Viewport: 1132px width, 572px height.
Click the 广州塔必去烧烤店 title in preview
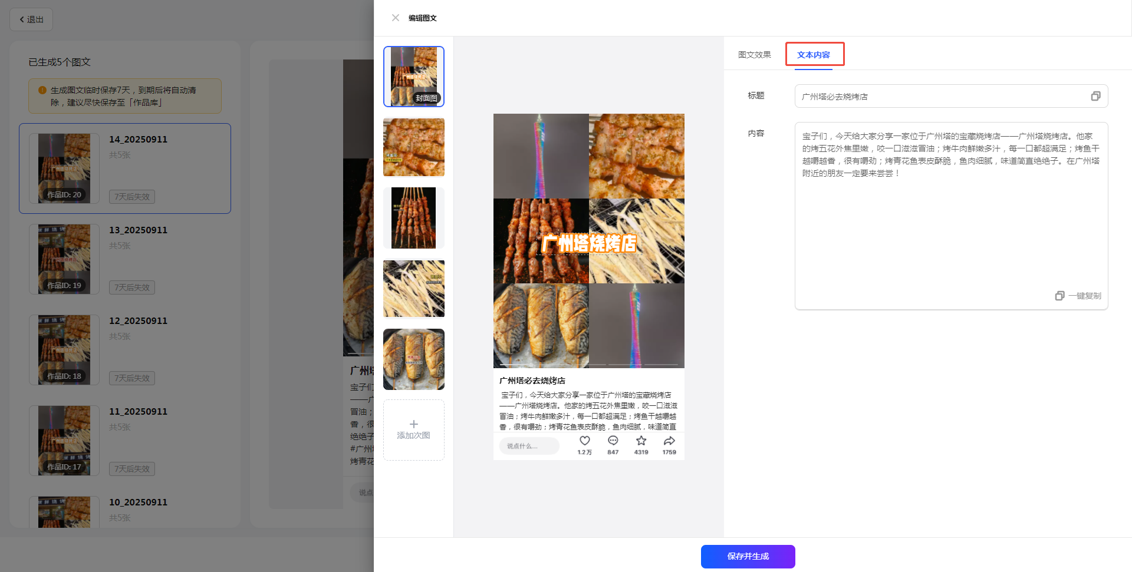pyautogui.click(x=532, y=381)
